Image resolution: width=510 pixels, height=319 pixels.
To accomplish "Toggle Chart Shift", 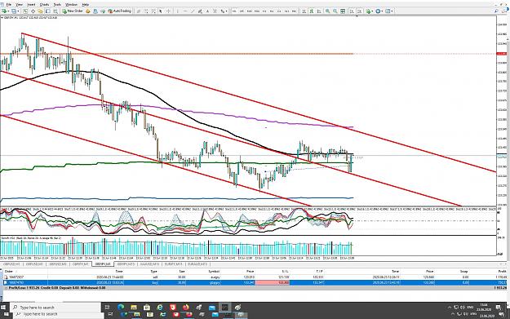I will 359,11.
